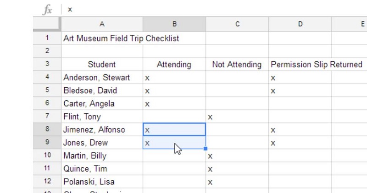Select row 1 header
367x193 pixels.
pyautogui.click(x=47, y=38)
